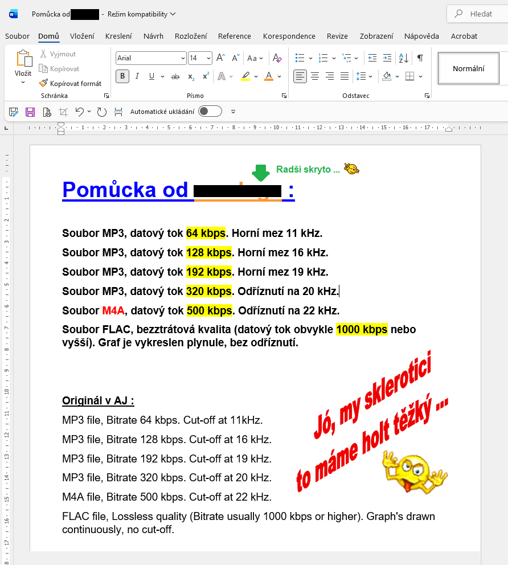This screenshot has height=565, width=508.
Task: Open Odstavec dialog launcher
Action: point(427,96)
